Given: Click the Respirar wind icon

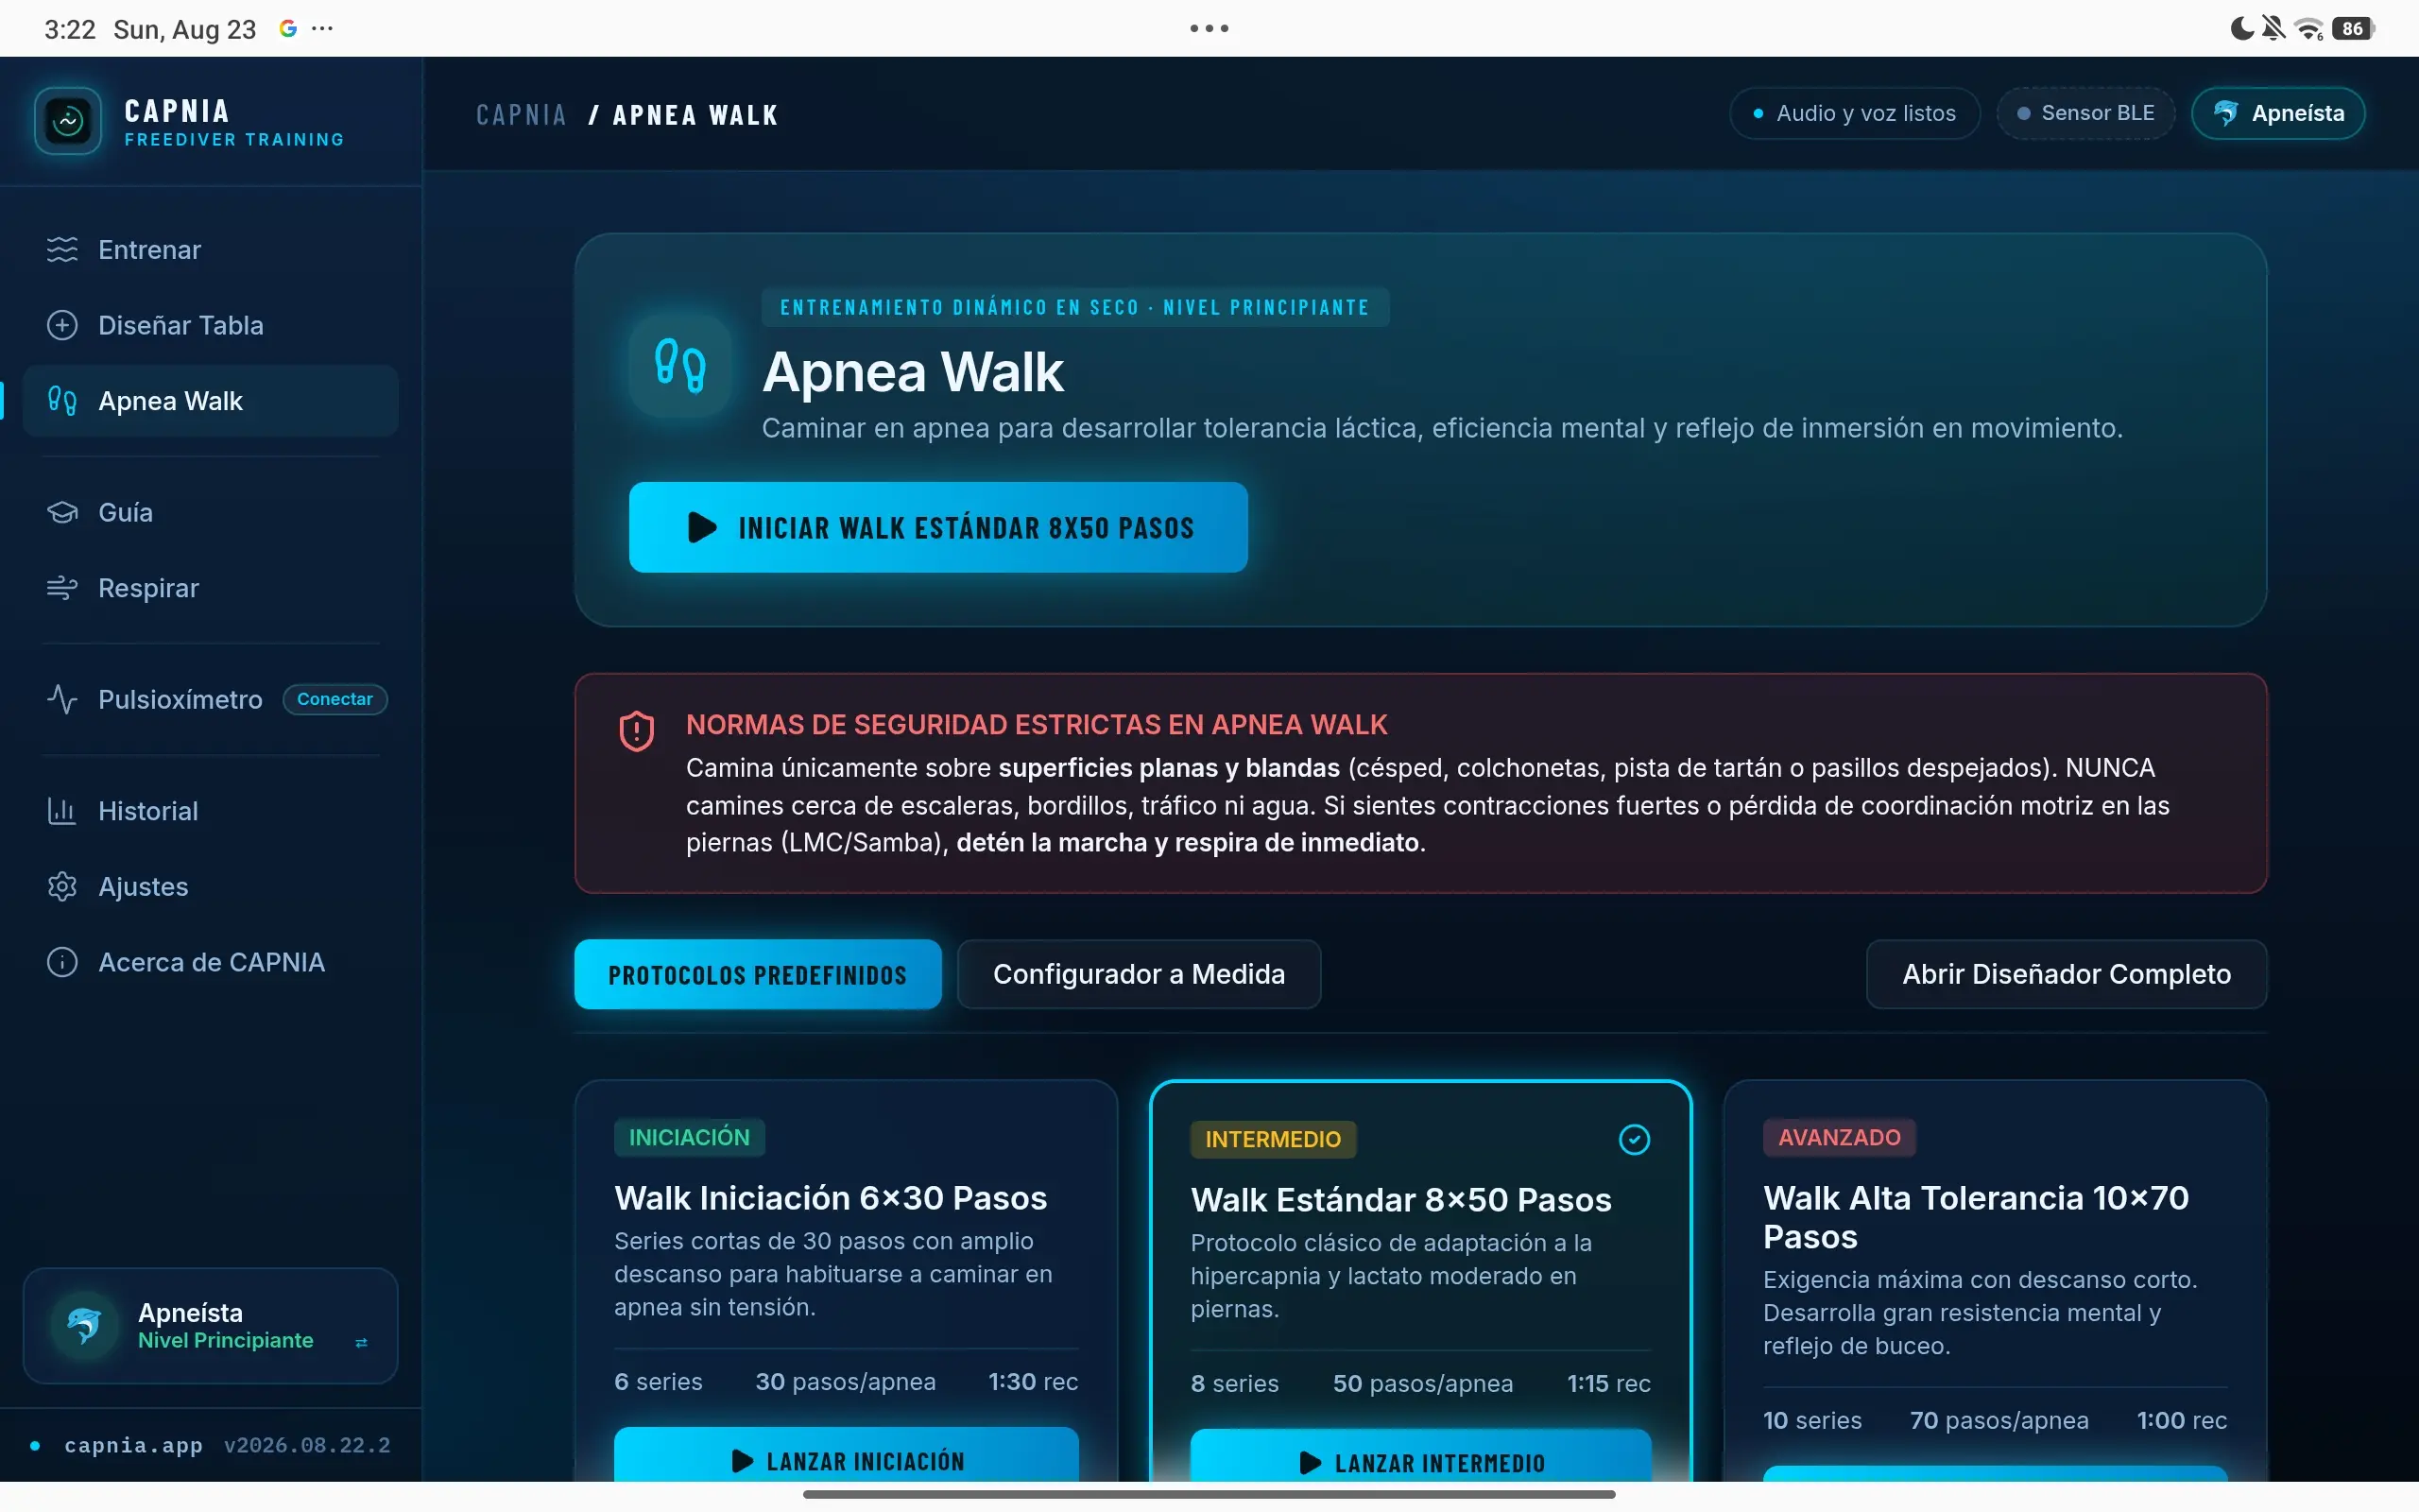Looking at the screenshot, I should (62, 588).
